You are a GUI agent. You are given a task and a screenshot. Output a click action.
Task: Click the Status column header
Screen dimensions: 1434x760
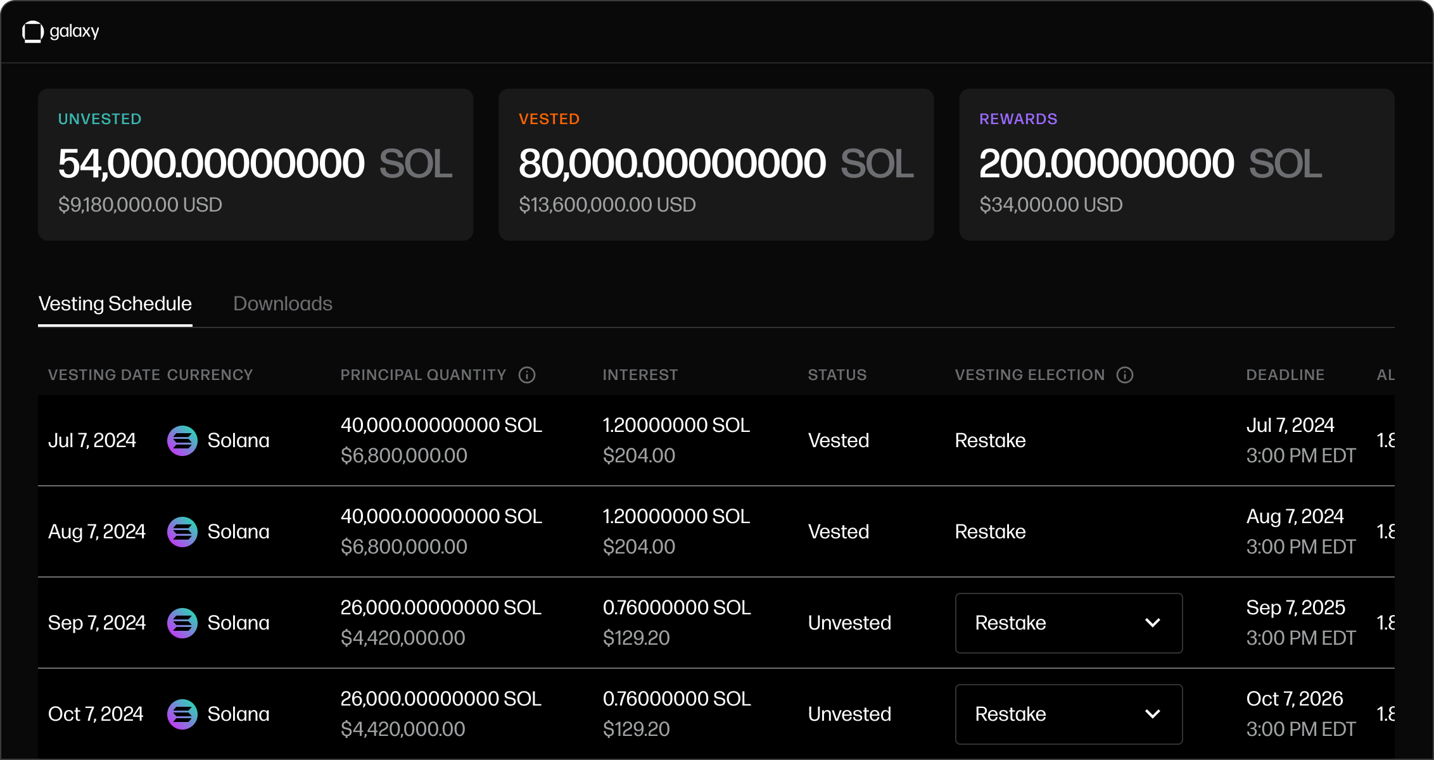[837, 375]
